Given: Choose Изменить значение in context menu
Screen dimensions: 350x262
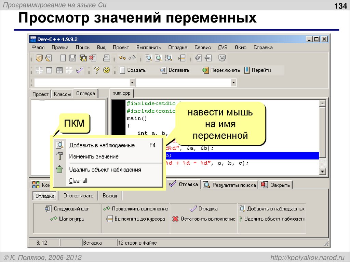Looking at the screenshot, I should 108,156.
